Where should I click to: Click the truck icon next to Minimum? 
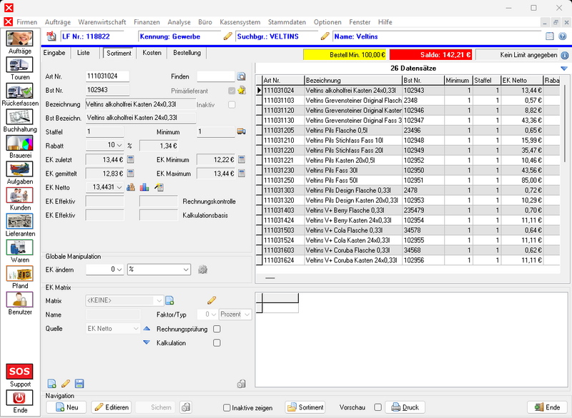(241, 131)
